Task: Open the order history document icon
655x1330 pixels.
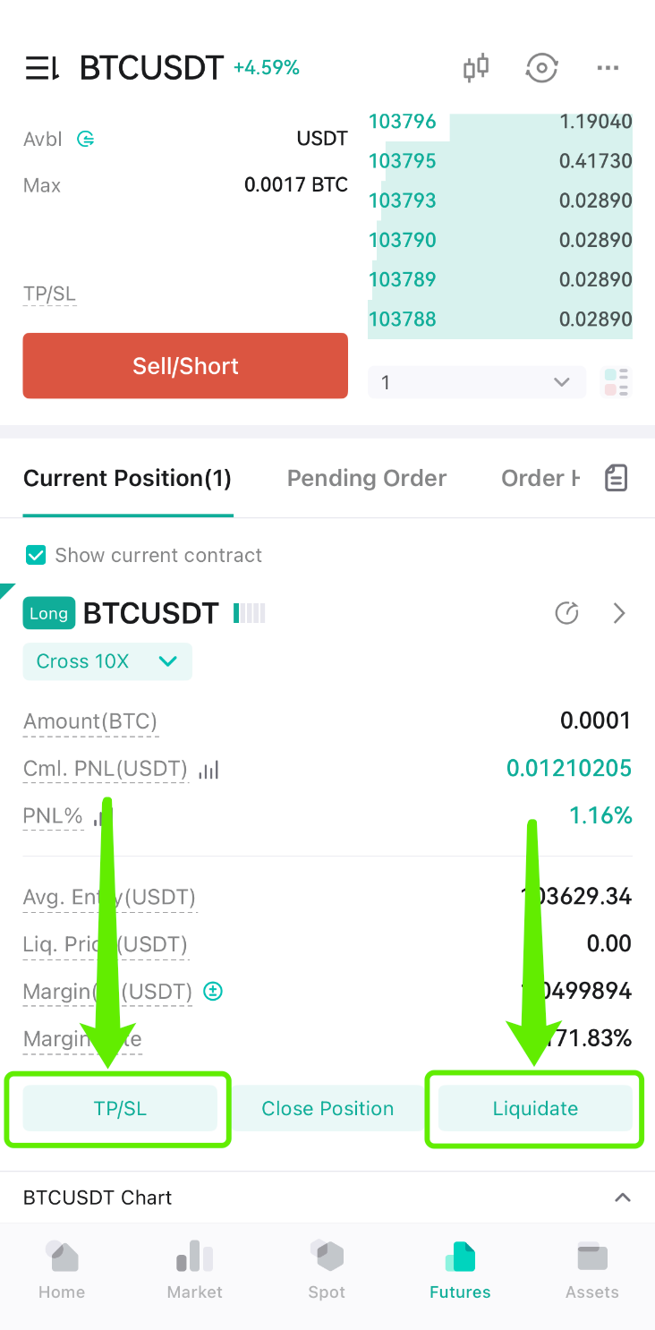Action: click(616, 478)
